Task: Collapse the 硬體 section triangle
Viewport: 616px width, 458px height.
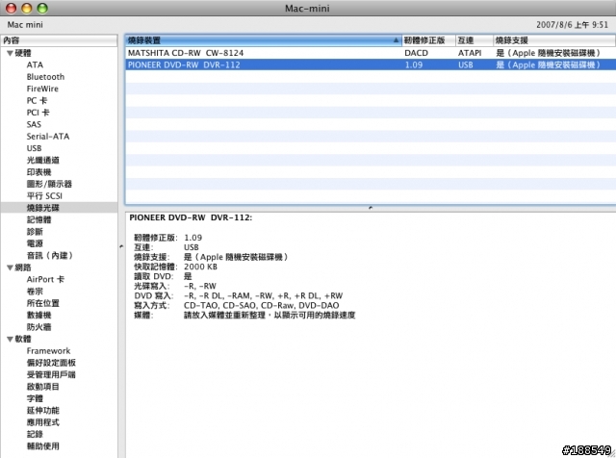Action: (11, 53)
